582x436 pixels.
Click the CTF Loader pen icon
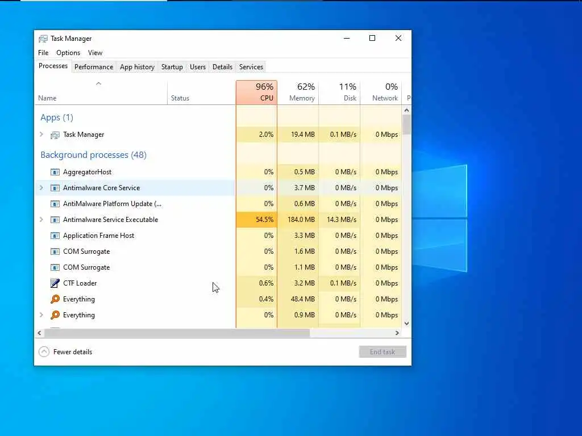[55, 283]
